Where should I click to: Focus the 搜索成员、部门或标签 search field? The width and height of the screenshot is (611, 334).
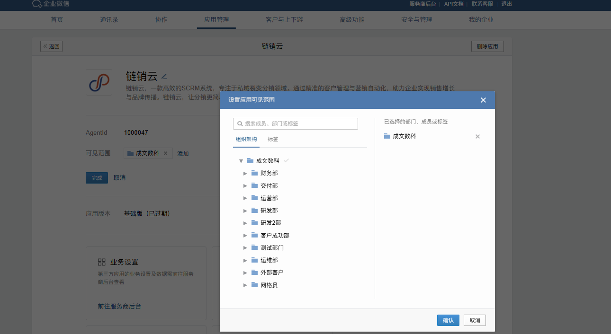(296, 123)
